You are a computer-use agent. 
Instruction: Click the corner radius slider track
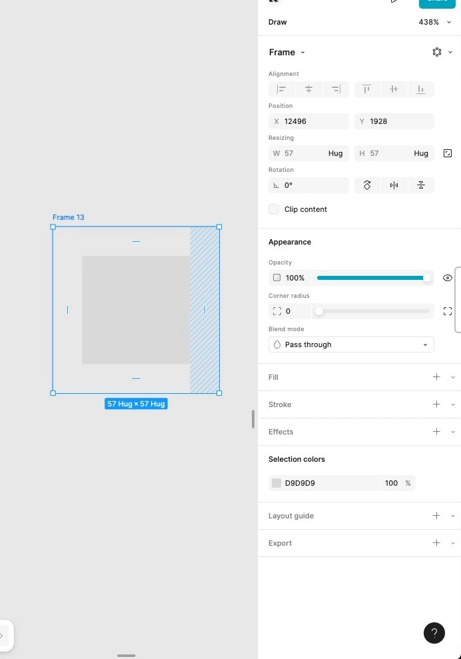(372, 311)
